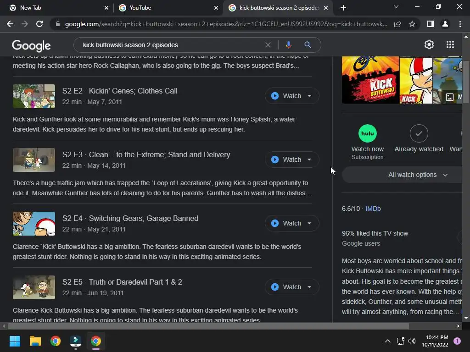Open the first Chrome icon in taskbar
This screenshot has height=352, width=470.
tap(56, 341)
